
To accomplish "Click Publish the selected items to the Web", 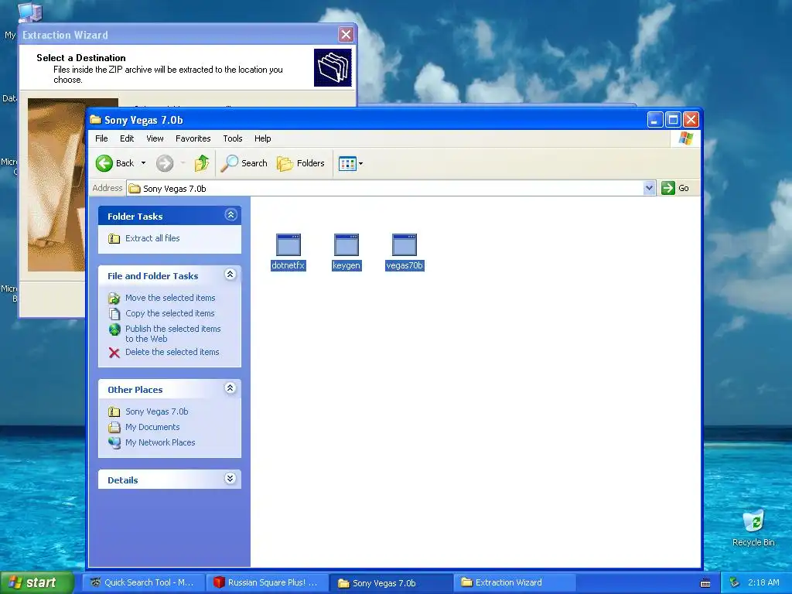I will pos(172,333).
